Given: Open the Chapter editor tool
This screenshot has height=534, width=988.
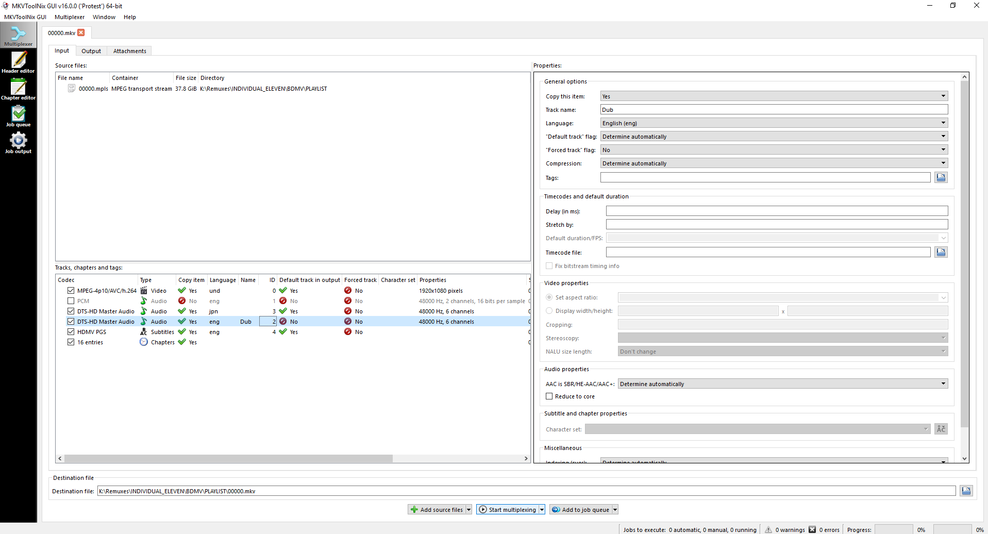Looking at the screenshot, I should (18, 89).
